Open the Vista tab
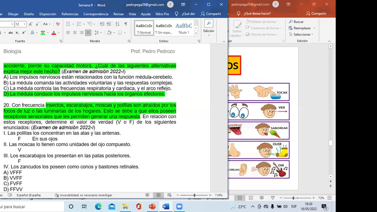 point(132,14)
